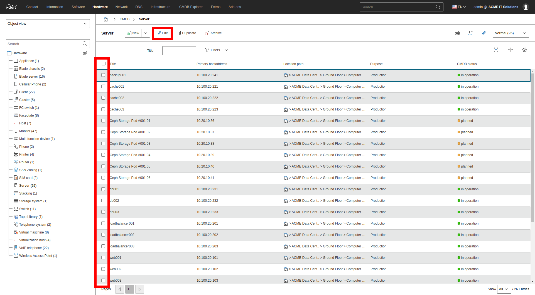
Task: Open list configuration gear icon
Action: (525, 50)
